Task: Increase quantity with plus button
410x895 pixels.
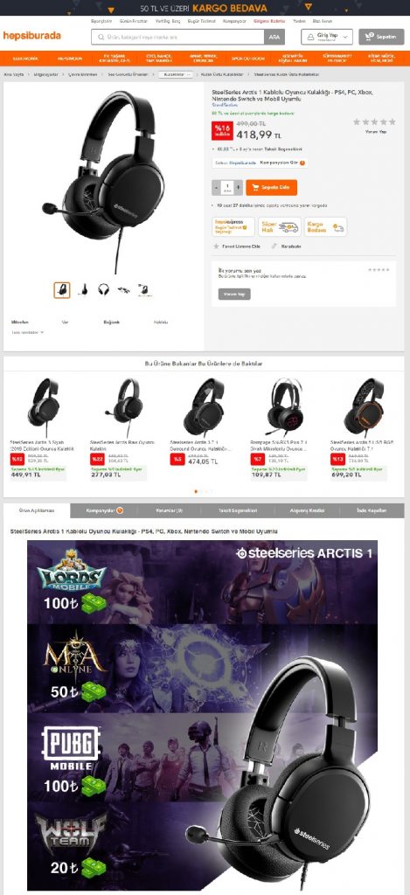Action: (x=238, y=187)
